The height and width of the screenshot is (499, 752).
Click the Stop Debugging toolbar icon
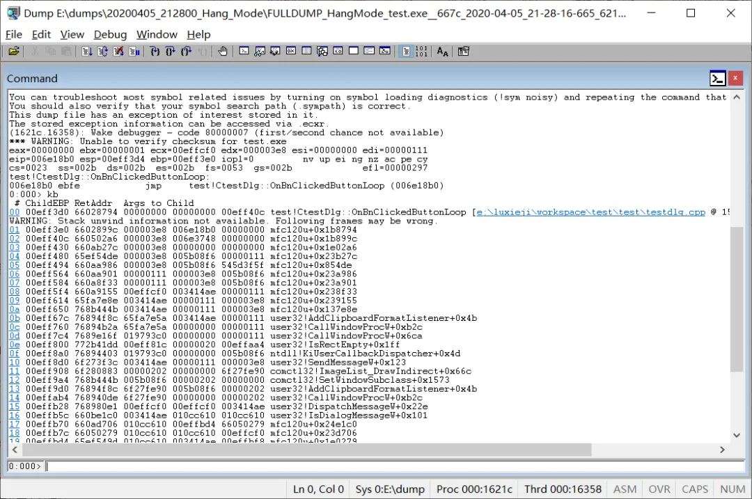118,52
